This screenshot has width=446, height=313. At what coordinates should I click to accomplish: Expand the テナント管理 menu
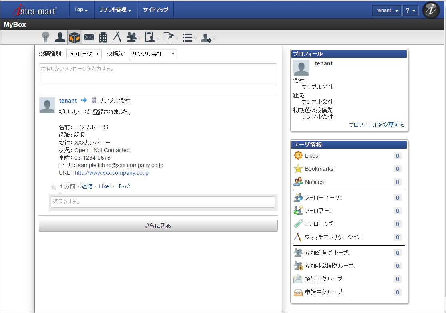coord(115,10)
